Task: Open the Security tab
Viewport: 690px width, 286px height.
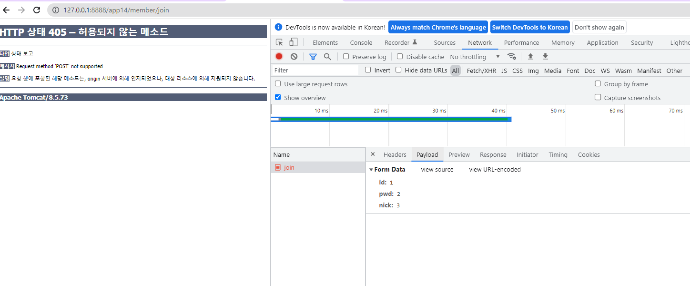Action: pos(642,42)
